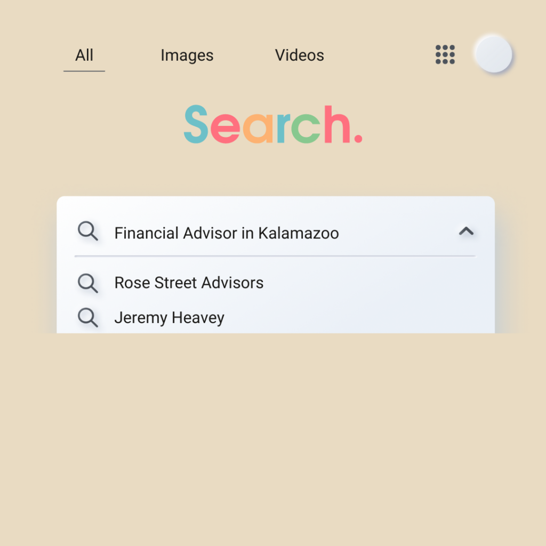Open the apps grid icon
The height and width of the screenshot is (546, 546).
[445, 55]
